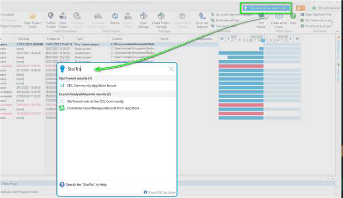Click the short Gantt bar of the 14/07/2021 row
The height and width of the screenshot is (198, 343).
tap(261, 49)
